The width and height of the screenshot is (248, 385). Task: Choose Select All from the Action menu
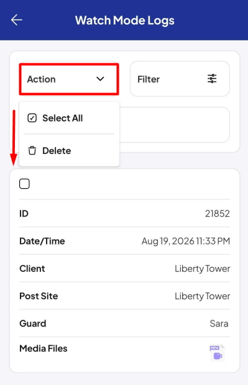pos(62,118)
